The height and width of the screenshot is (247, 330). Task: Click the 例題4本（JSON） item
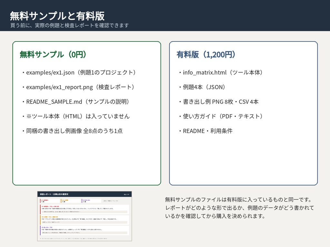click(202, 87)
